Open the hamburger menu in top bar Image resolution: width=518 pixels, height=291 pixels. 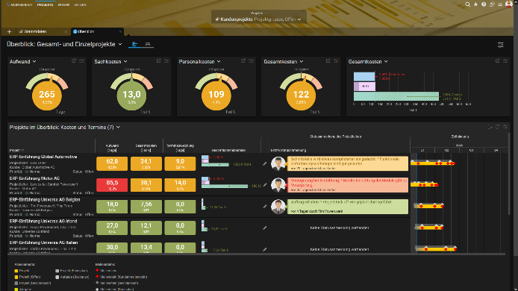[x=500, y=4]
